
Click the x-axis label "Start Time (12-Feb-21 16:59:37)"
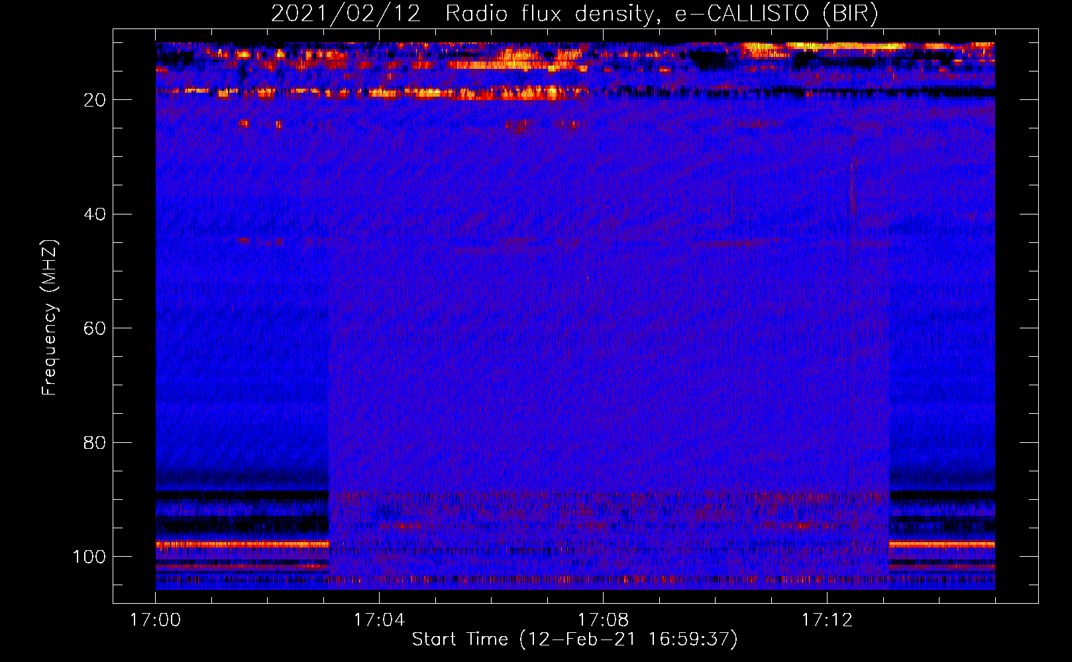coord(574,639)
